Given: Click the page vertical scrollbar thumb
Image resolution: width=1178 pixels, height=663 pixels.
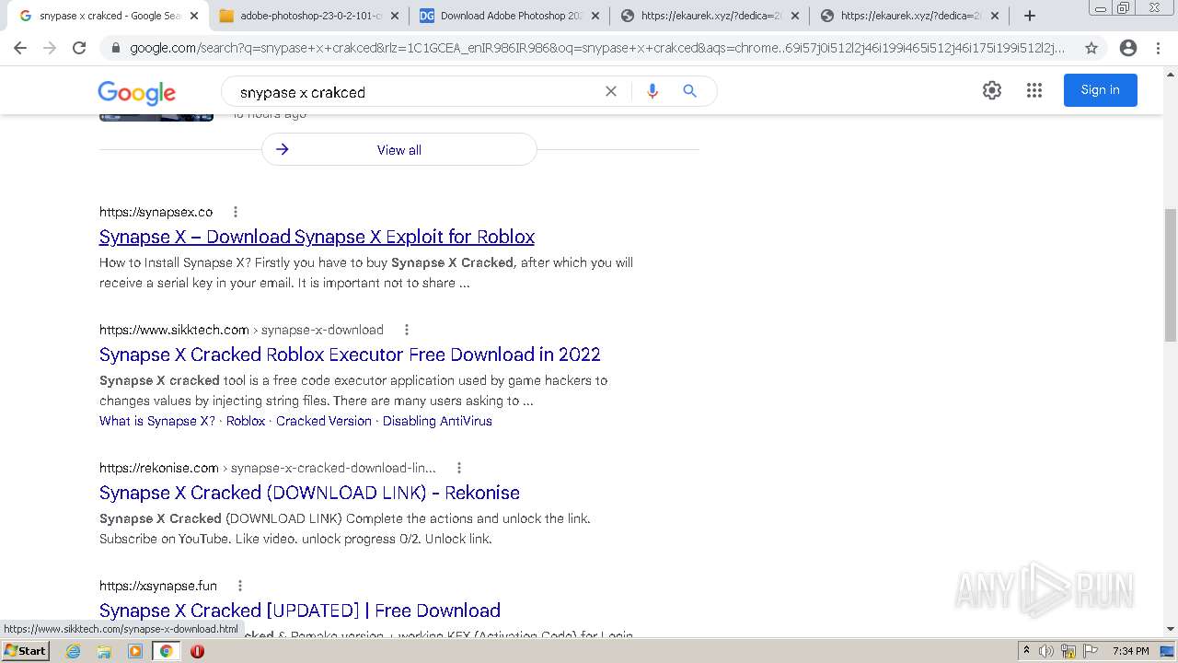Looking at the screenshot, I should pyautogui.click(x=1171, y=274).
